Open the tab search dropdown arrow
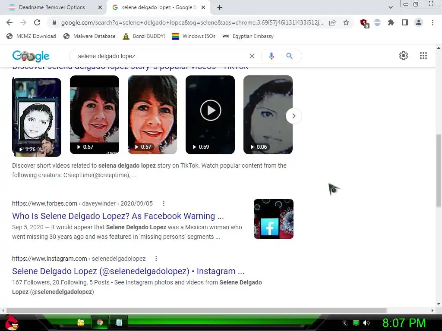This screenshot has width=442, height=331. (x=390, y=7)
